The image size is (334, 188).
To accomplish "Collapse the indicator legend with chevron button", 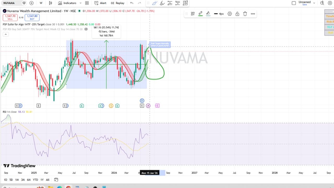I will click(6, 34).
